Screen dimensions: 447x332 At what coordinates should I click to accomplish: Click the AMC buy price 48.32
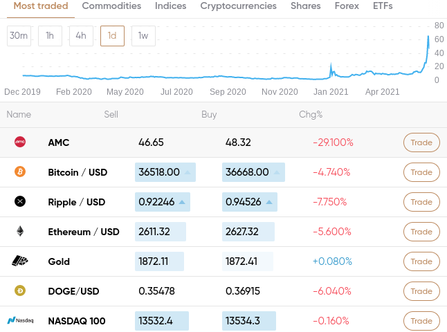tap(238, 142)
